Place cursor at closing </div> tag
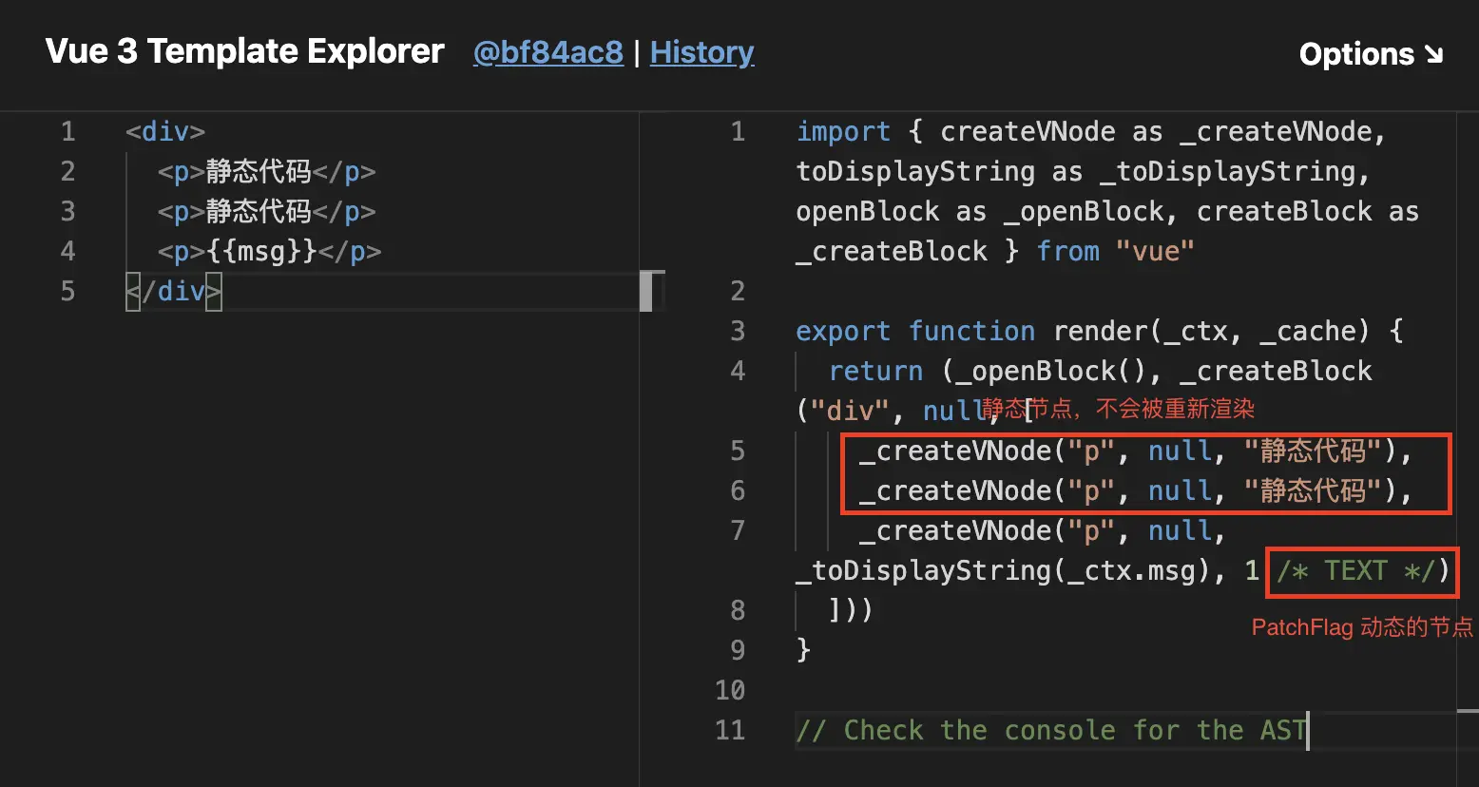The width and height of the screenshot is (1479, 787). (x=174, y=291)
